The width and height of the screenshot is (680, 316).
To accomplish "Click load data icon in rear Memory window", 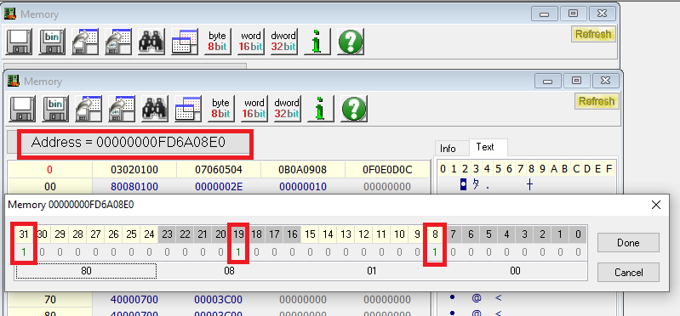I will pyautogui.click(x=85, y=42).
